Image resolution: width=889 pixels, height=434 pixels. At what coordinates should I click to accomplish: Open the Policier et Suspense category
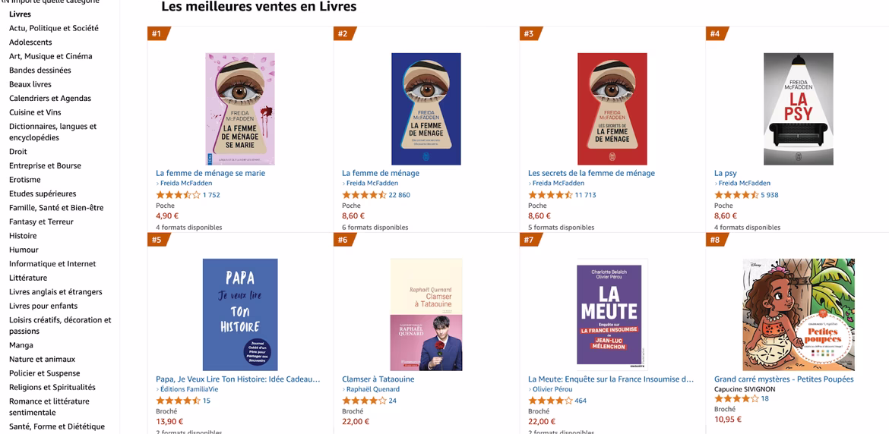point(44,373)
